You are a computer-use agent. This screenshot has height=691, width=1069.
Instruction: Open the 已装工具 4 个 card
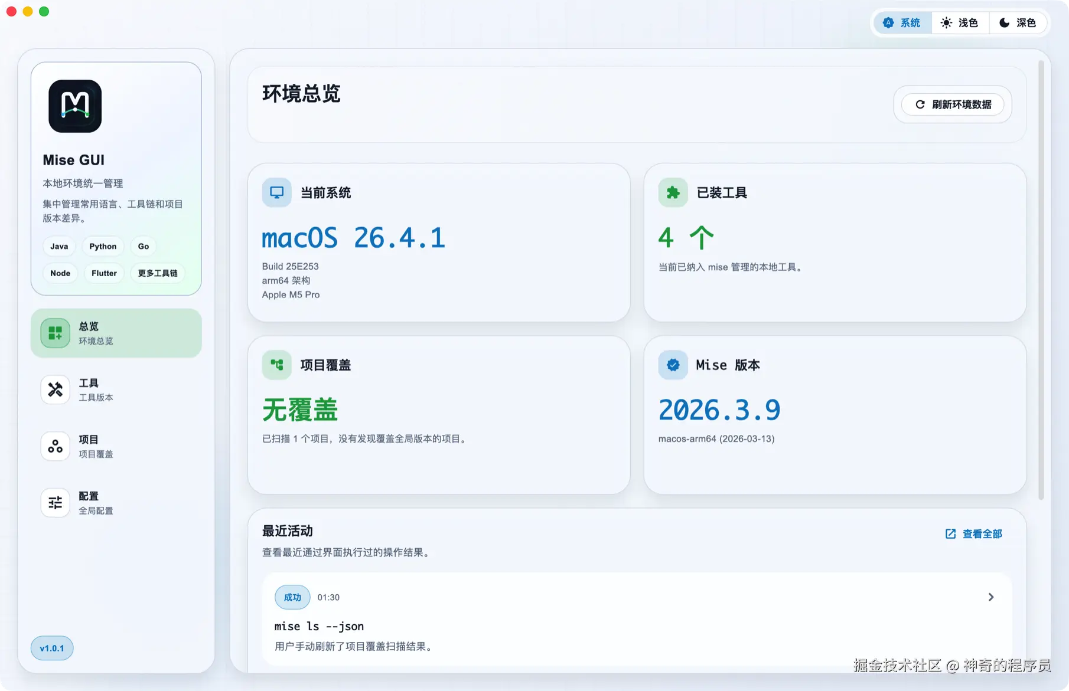click(x=835, y=243)
